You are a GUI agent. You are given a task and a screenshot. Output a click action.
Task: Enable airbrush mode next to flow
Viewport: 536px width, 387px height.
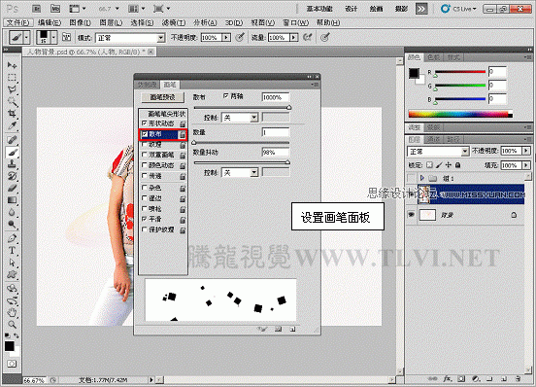point(308,37)
